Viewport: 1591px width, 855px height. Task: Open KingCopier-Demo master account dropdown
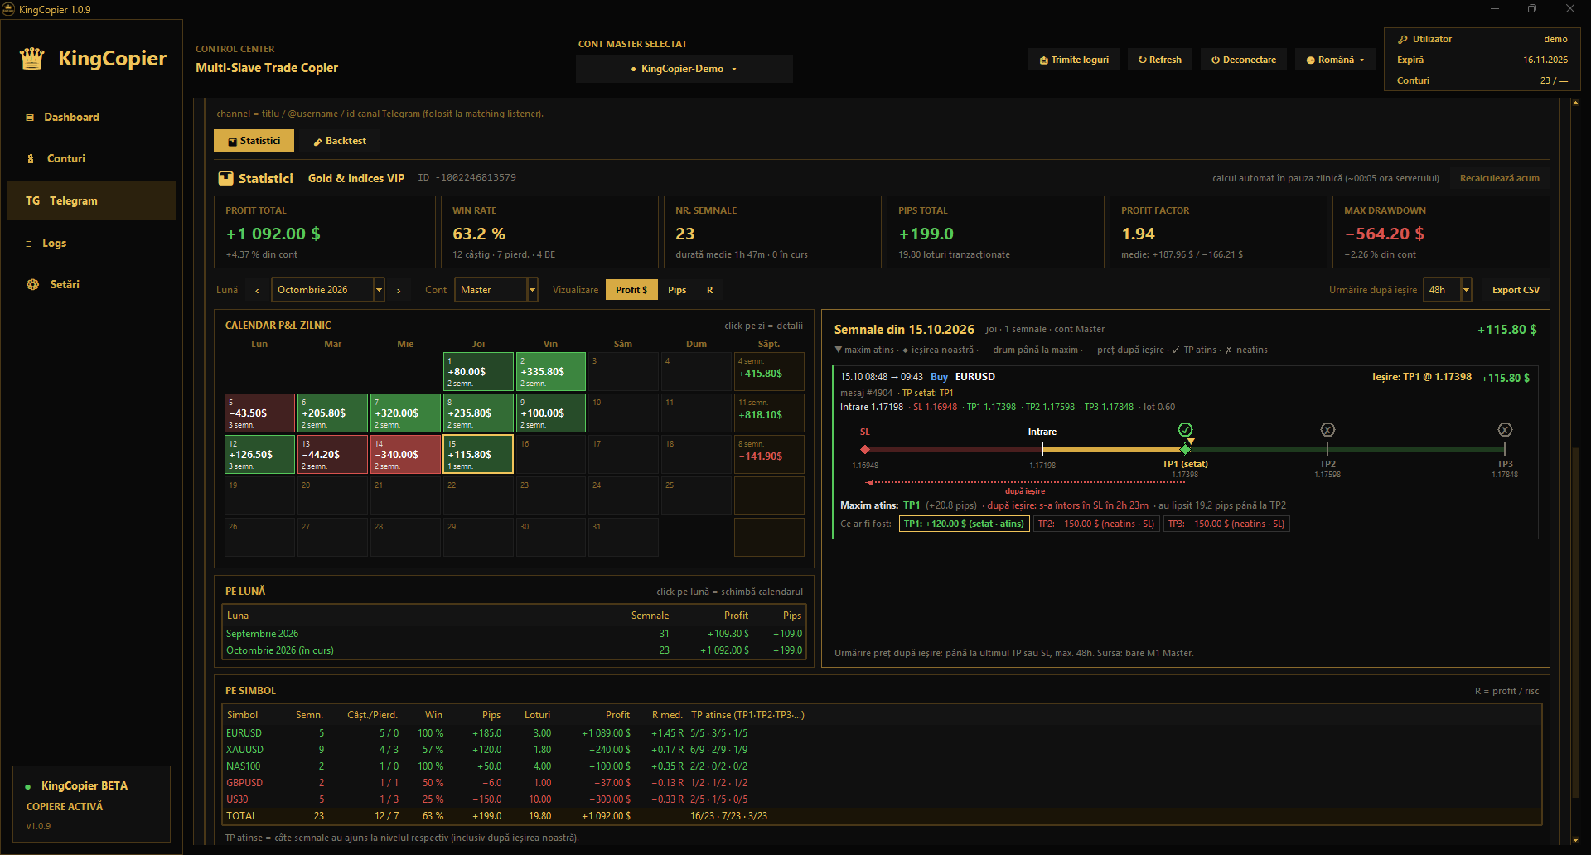[684, 69]
